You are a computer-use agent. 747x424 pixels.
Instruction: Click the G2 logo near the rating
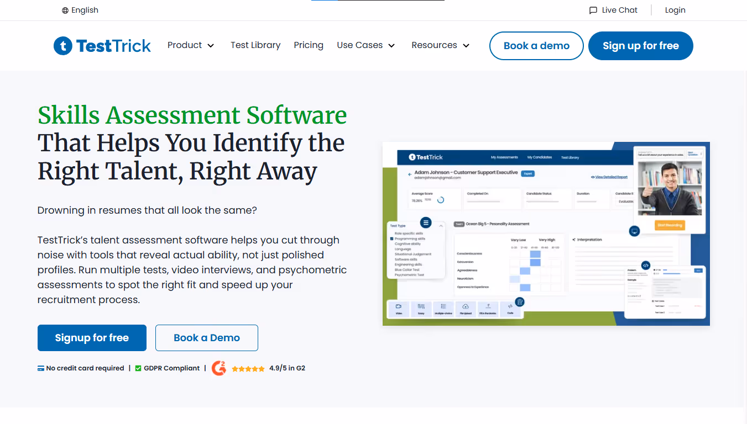click(x=219, y=368)
